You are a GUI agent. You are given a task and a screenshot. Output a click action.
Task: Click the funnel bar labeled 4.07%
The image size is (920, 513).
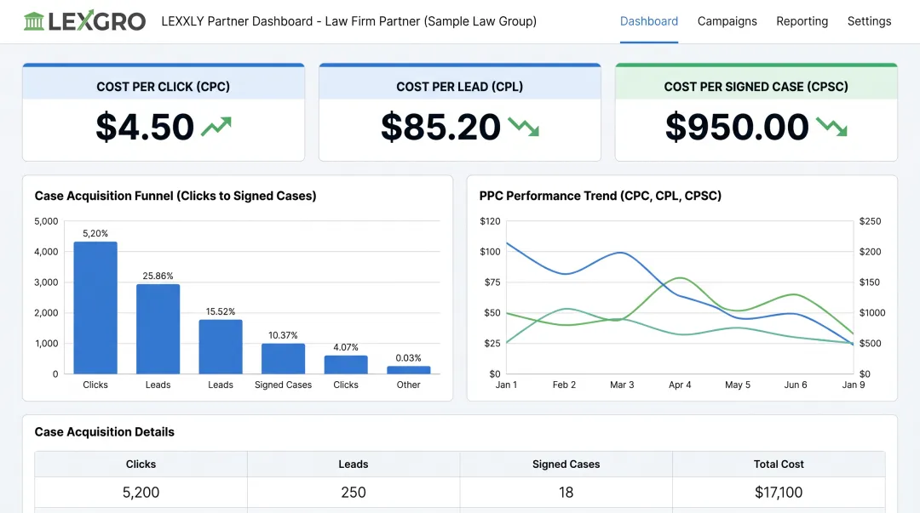[346, 364]
